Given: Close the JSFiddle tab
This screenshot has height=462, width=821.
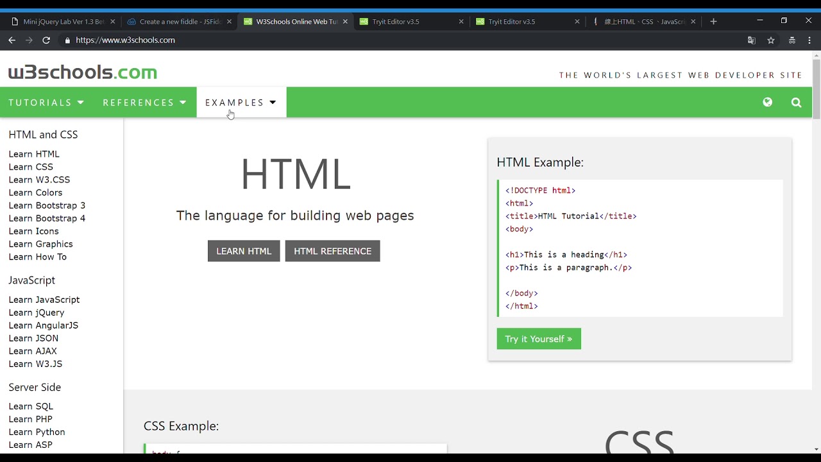Looking at the screenshot, I should [229, 21].
